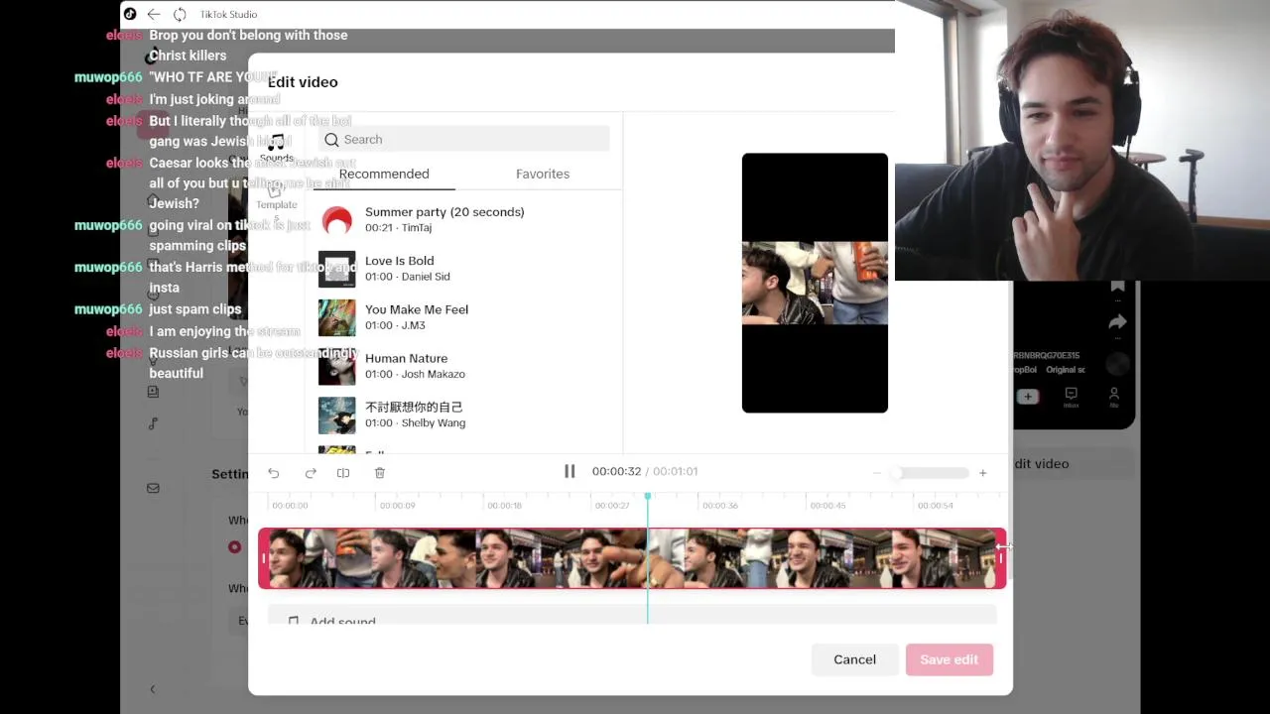Click the Save edit button
The height and width of the screenshot is (714, 1270).
[x=949, y=659]
